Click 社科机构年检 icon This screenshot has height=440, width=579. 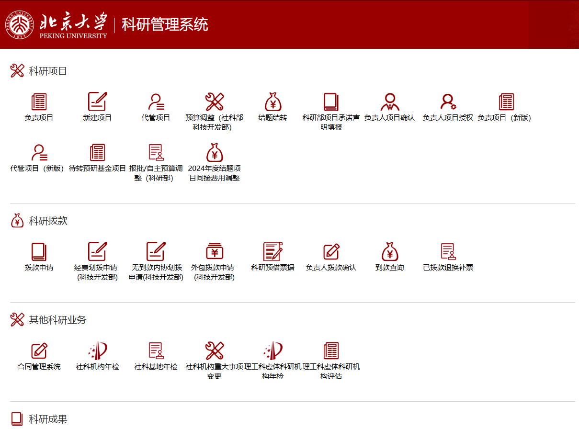[97, 351]
